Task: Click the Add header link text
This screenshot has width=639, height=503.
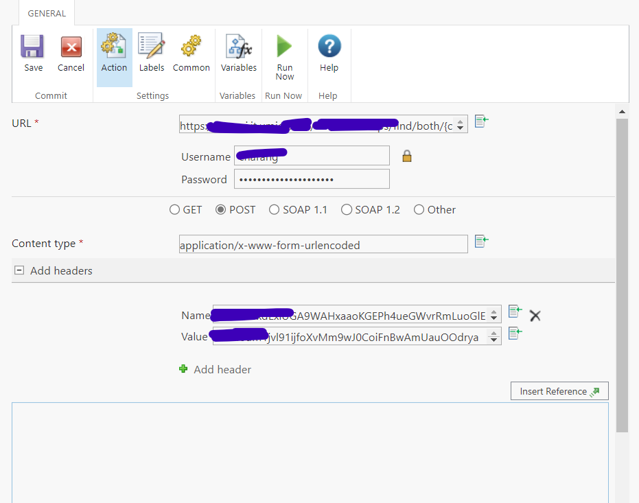Action: coord(222,369)
